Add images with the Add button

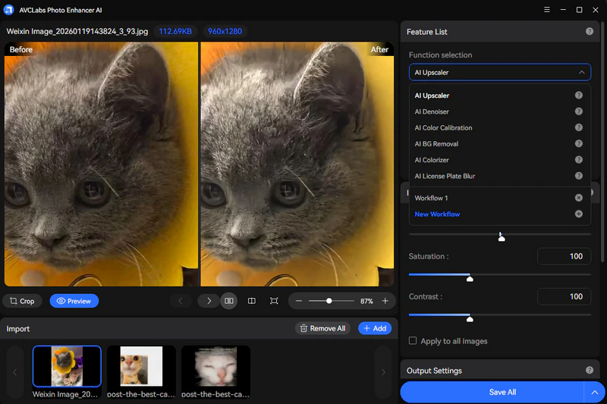(375, 328)
